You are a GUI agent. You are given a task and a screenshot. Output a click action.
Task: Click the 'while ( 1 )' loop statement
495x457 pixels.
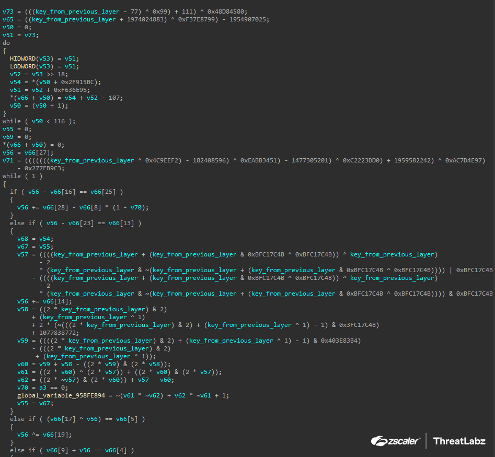19,176
